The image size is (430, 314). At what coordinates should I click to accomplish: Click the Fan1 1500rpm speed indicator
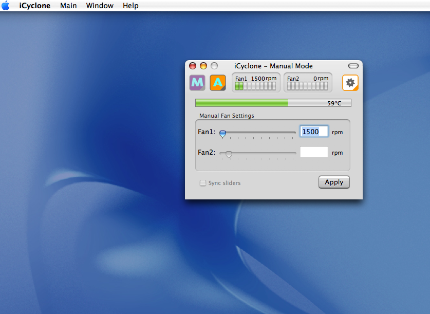point(256,82)
